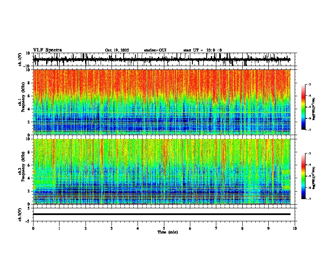
Task: Click the ch.1 color scale bar
Action: [303, 107]
